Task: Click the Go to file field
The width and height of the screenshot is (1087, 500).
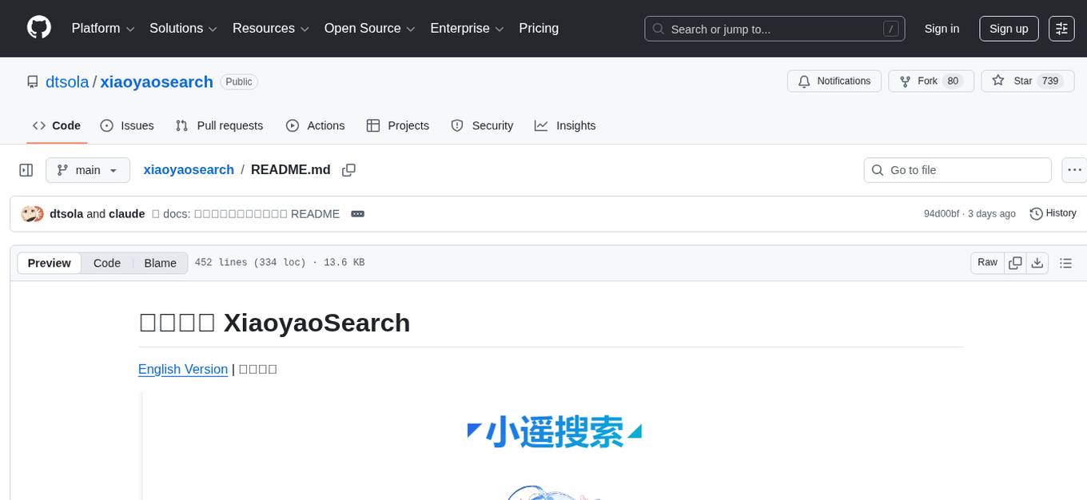Action: tap(957, 170)
